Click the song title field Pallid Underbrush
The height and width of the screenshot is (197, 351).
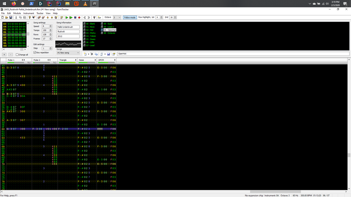[x=68, y=27]
